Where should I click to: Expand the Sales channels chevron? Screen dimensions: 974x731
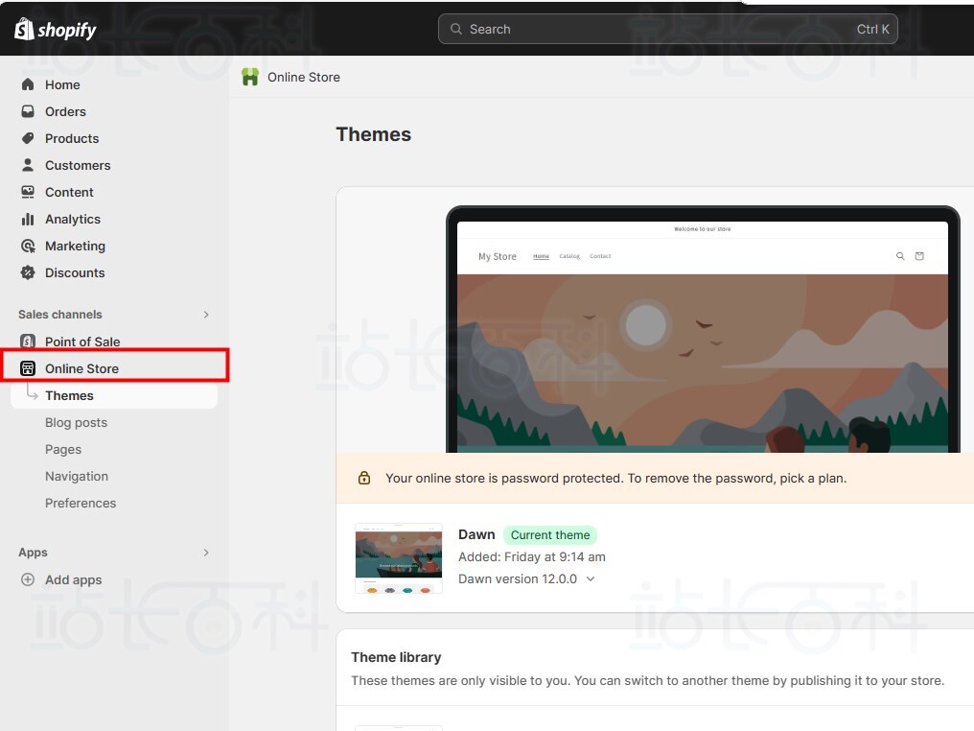(206, 315)
